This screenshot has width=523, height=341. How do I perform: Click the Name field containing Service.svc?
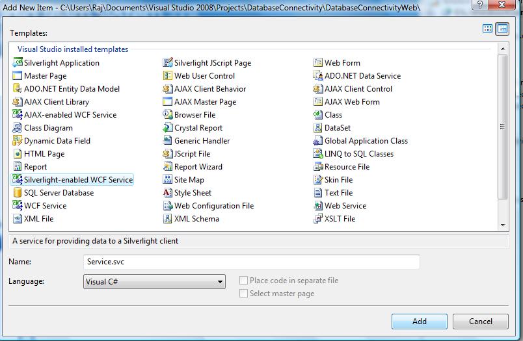click(252, 262)
